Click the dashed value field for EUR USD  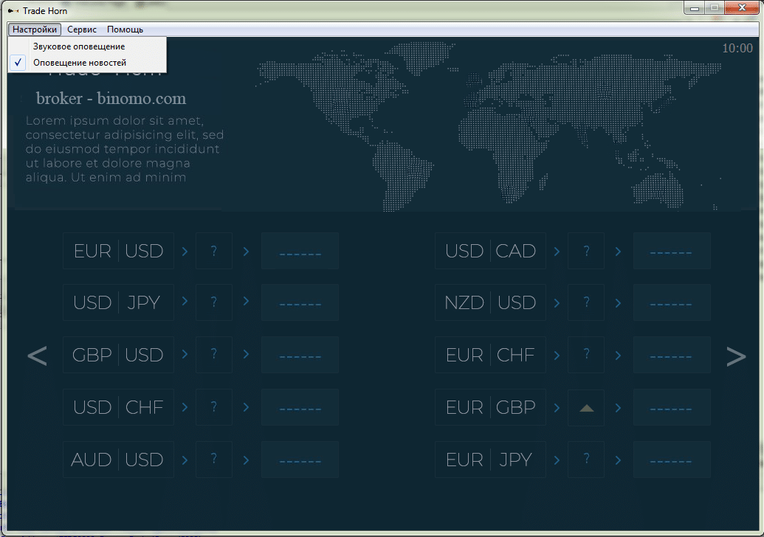click(300, 252)
